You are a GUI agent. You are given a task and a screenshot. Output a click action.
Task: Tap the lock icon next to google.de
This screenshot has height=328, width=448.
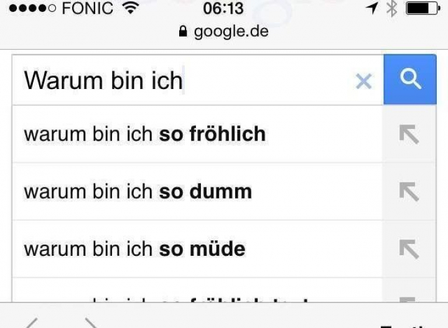(182, 32)
